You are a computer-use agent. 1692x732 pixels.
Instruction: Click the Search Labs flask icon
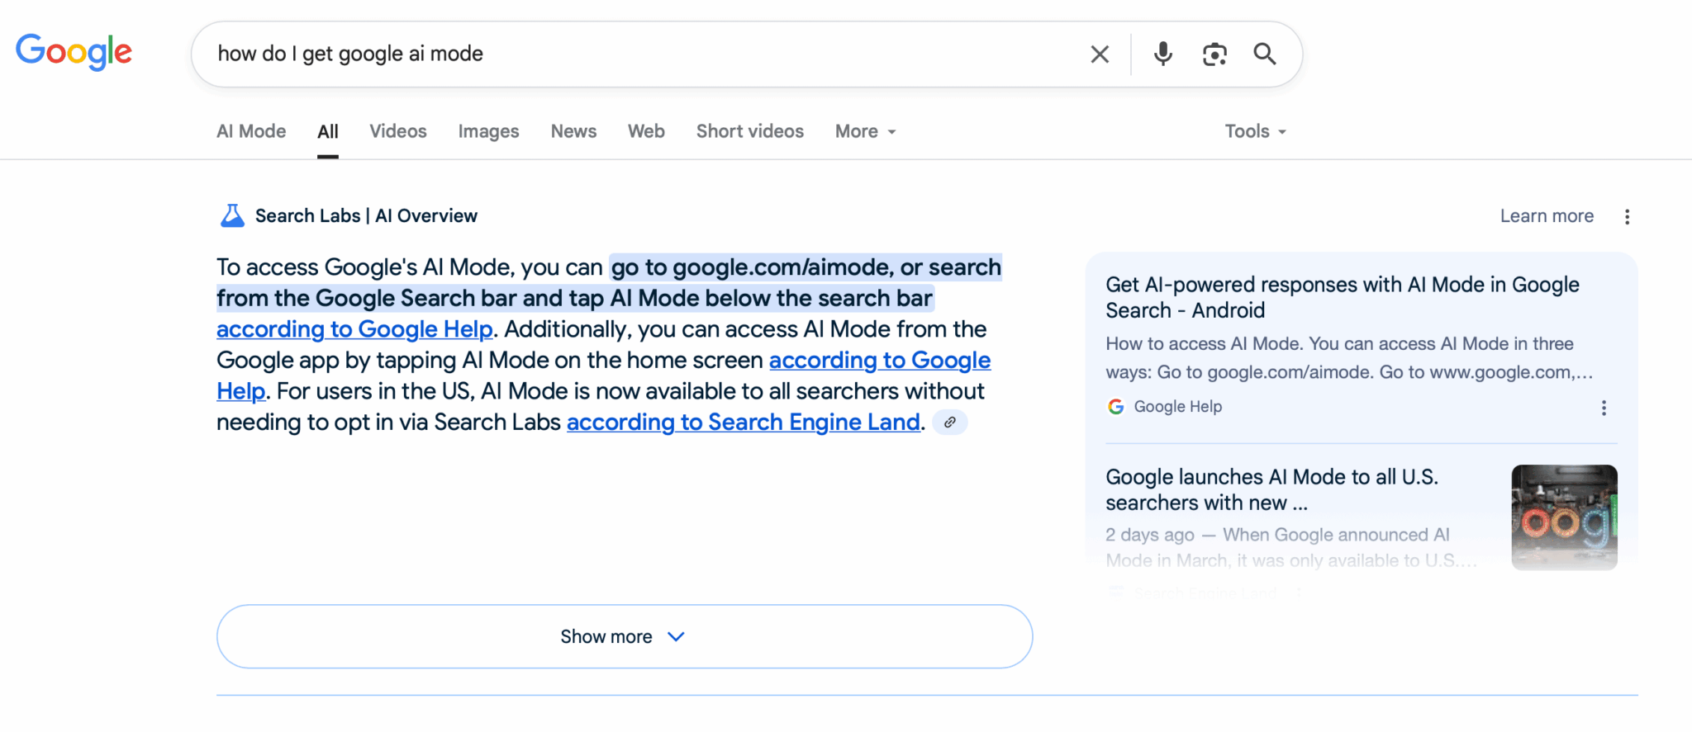[x=232, y=216]
